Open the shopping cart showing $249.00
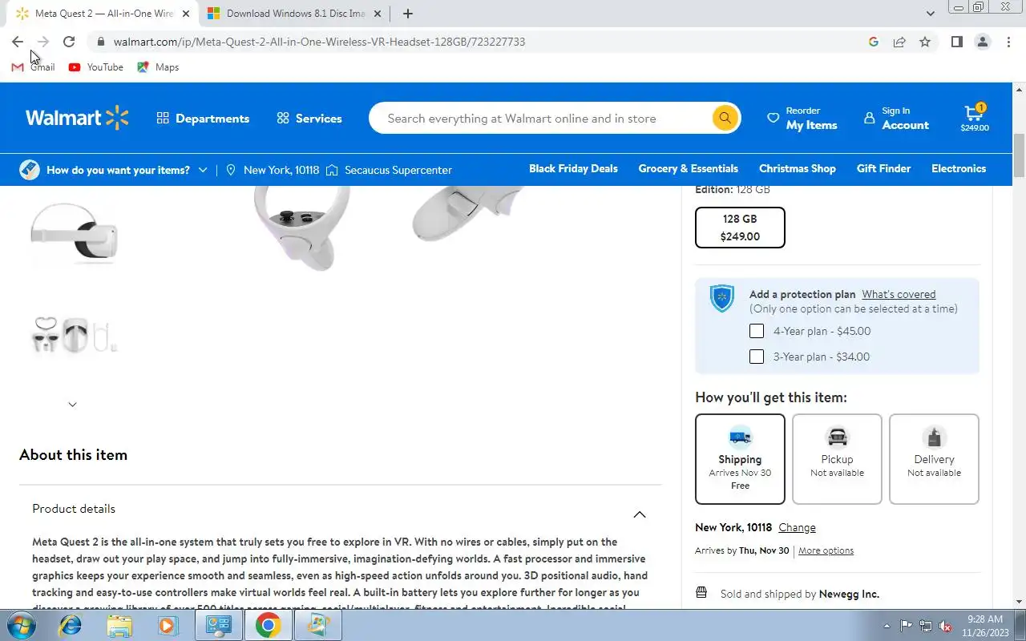 pyautogui.click(x=975, y=118)
